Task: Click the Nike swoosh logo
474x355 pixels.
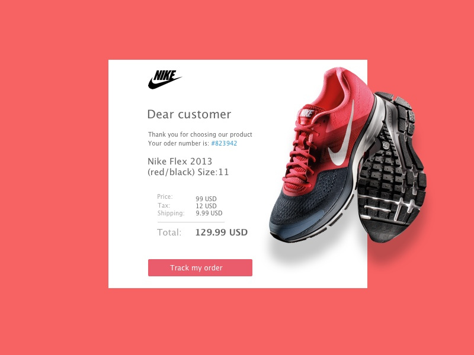Action: click(165, 80)
